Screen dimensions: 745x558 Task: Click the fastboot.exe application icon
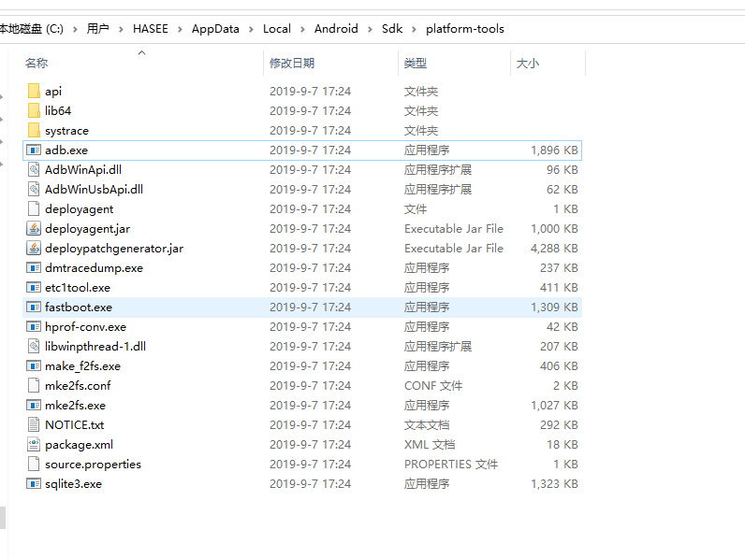34,307
